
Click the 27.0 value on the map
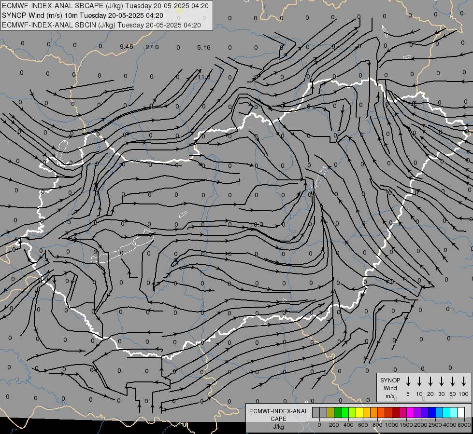coord(152,47)
